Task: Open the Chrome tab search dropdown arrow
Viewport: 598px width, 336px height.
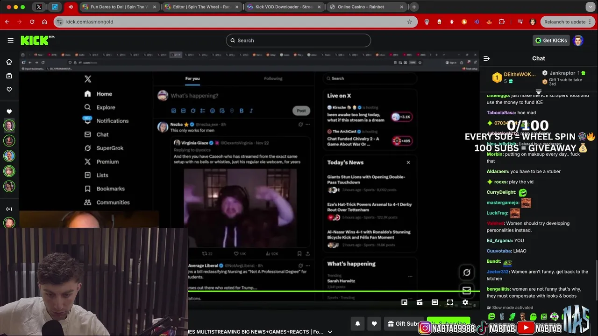Action: [x=591, y=7]
